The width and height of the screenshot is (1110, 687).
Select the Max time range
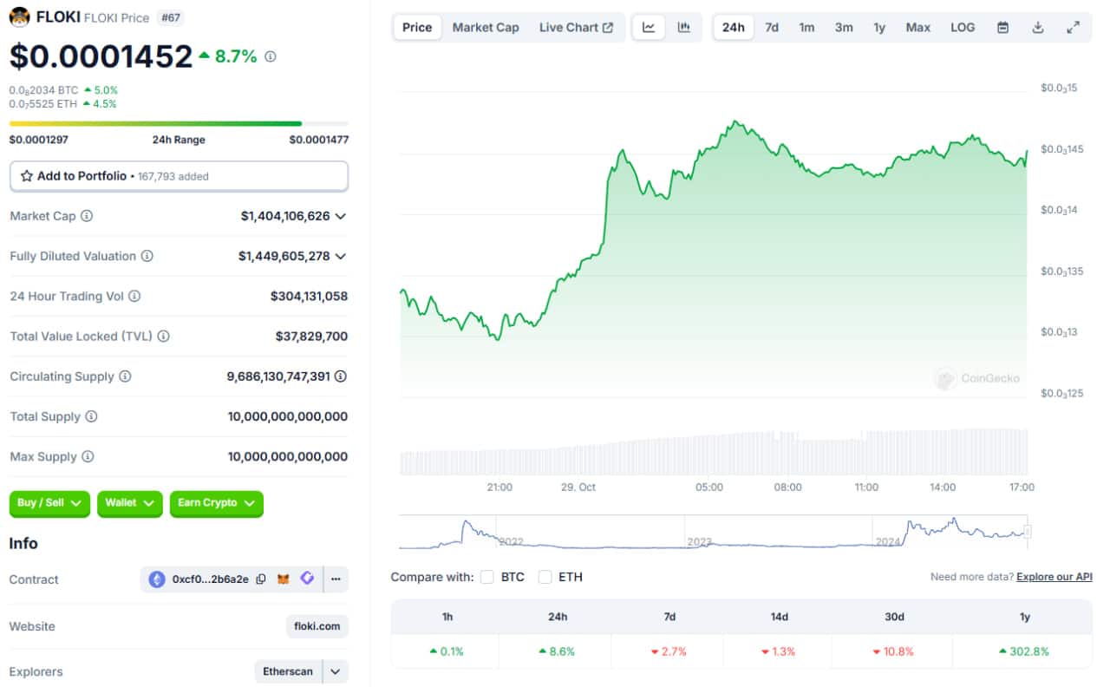coord(918,27)
